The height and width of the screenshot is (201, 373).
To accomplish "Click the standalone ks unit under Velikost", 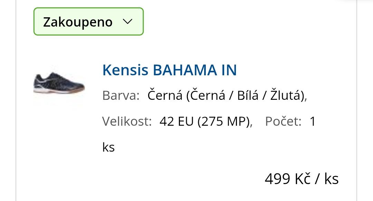I will pos(108,147).
